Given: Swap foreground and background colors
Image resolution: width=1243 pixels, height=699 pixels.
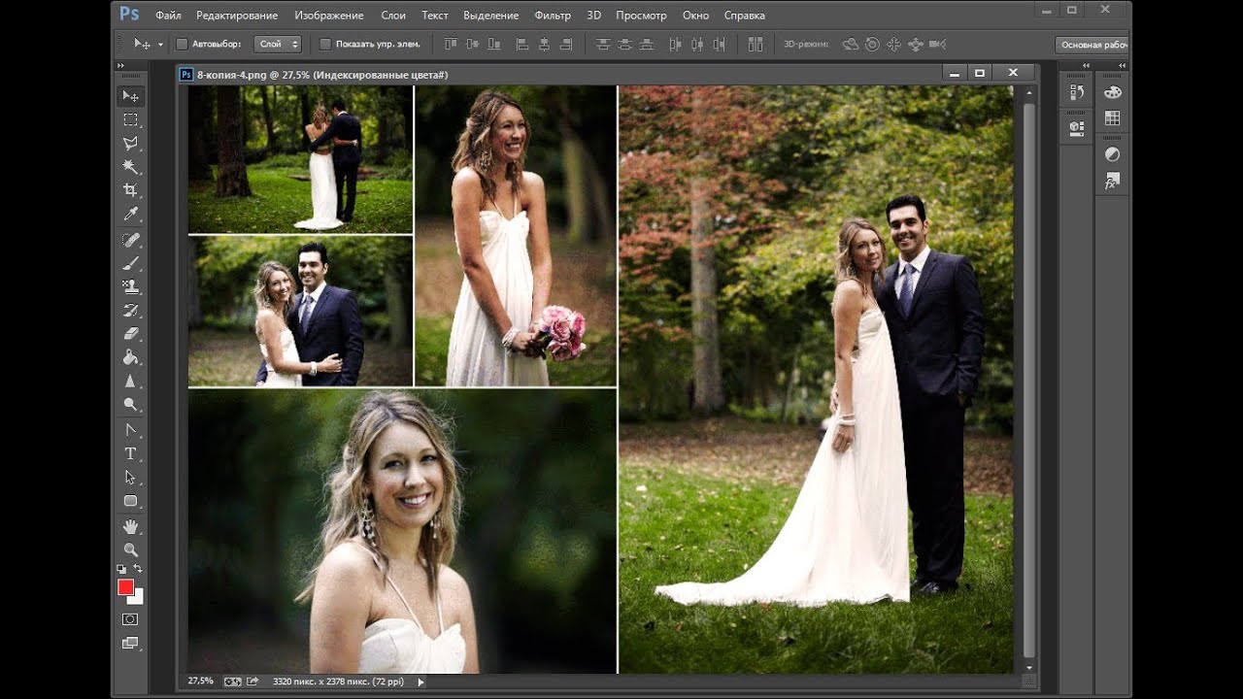Looking at the screenshot, I should [138, 569].
